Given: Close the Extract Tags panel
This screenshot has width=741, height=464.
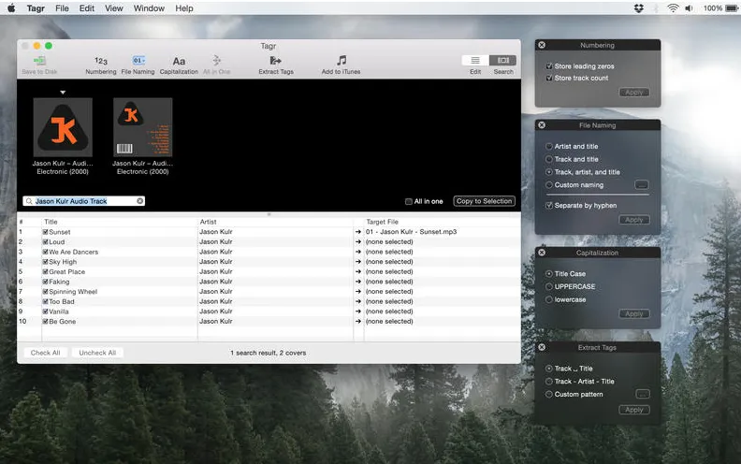Looking at the screenshot, I should (x=542, y=347).
